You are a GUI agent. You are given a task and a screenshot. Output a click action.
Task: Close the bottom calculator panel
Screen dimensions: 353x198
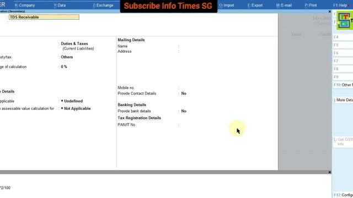point(330,172)
